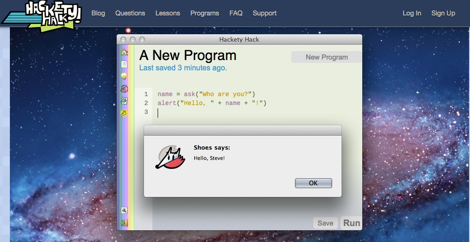Image resolution: width=470 pixels, height=242 pixels.
Task: Open the Support page
Action: point(264,13)
